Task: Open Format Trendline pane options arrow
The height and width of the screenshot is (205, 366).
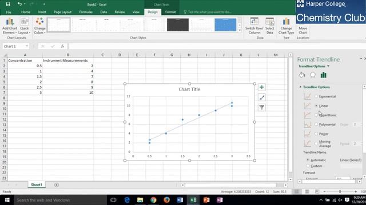Action: [x=361, y=59]
